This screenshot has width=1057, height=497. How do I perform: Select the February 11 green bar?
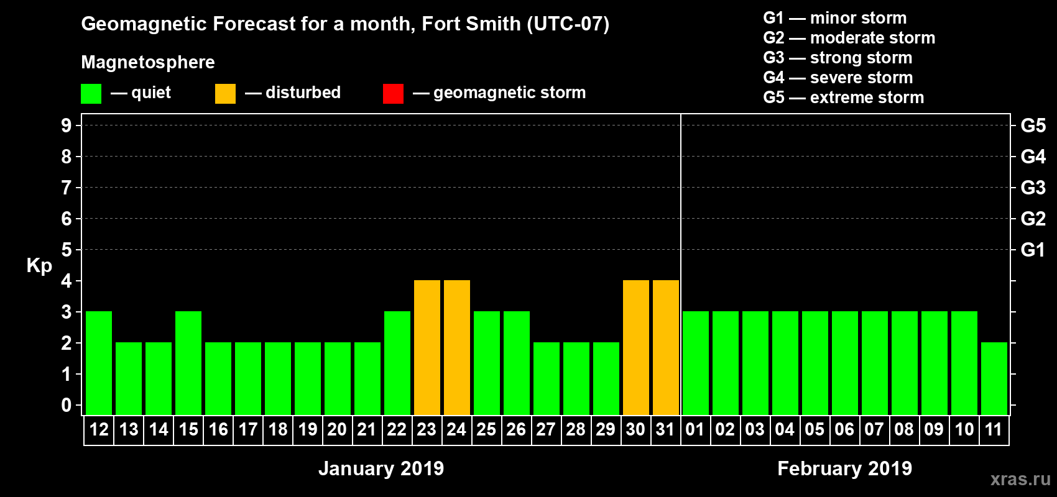(x=994, y=378)
